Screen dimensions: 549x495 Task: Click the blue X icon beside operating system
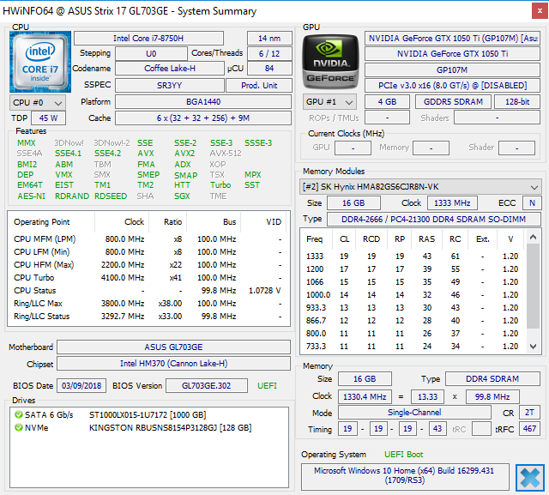pyautogui.click(x=530, y=478)
